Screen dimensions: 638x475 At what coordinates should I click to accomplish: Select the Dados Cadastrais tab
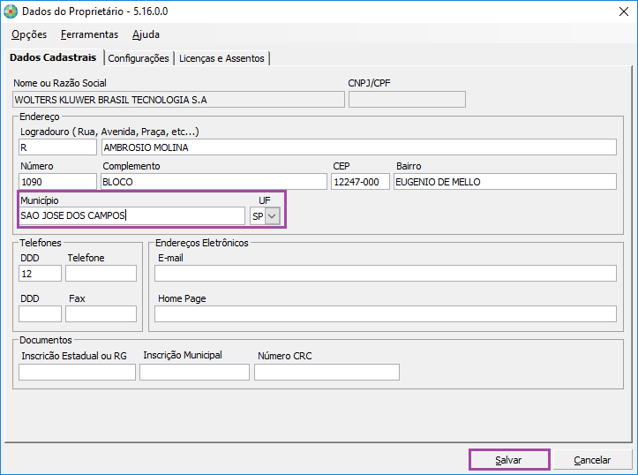point(53,57)
